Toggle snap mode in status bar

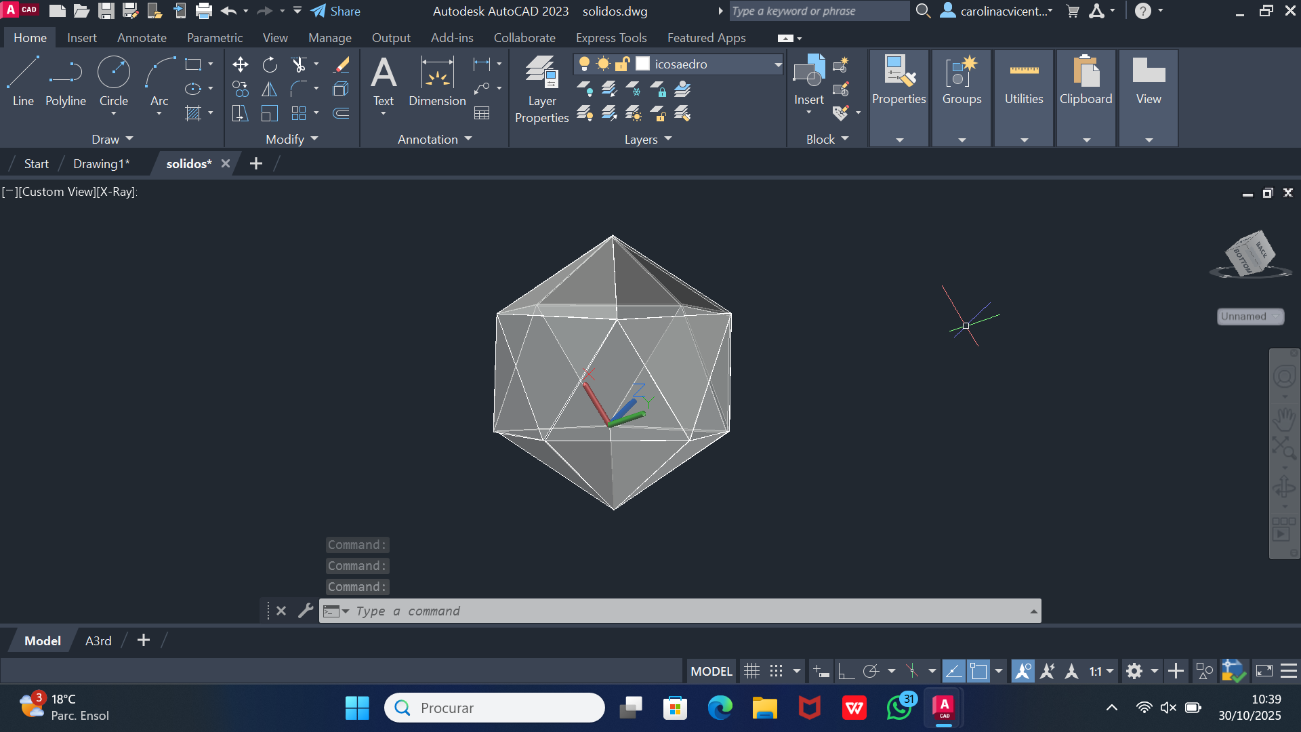click(777, 671)
